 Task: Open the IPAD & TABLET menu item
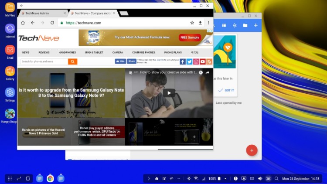pos(94,53)
